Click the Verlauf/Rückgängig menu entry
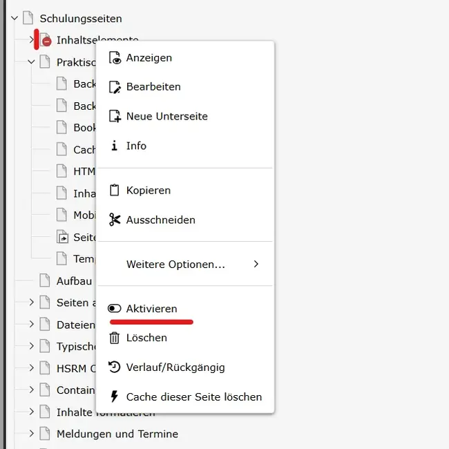The height and width of the screenshot is (449, 449). tap(175, 367)
